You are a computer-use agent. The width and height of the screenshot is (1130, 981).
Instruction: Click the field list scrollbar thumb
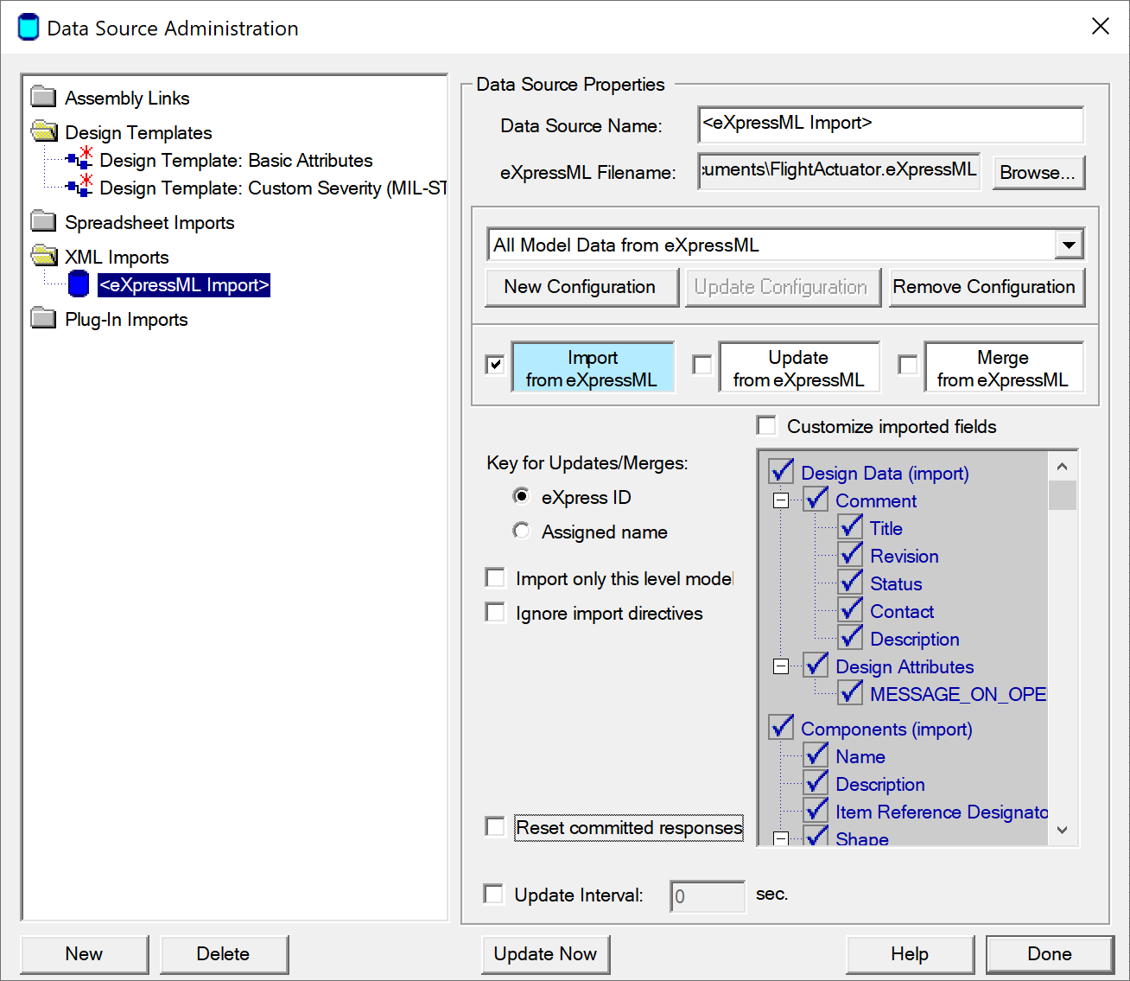pos(1063,495)
